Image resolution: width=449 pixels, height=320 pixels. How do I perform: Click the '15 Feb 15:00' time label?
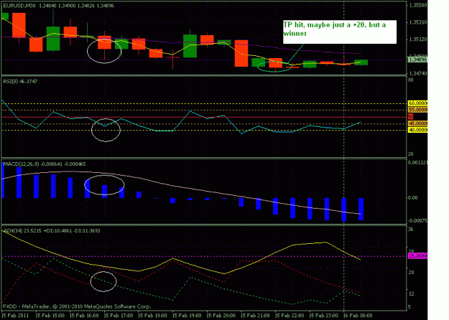coord(50,316)
